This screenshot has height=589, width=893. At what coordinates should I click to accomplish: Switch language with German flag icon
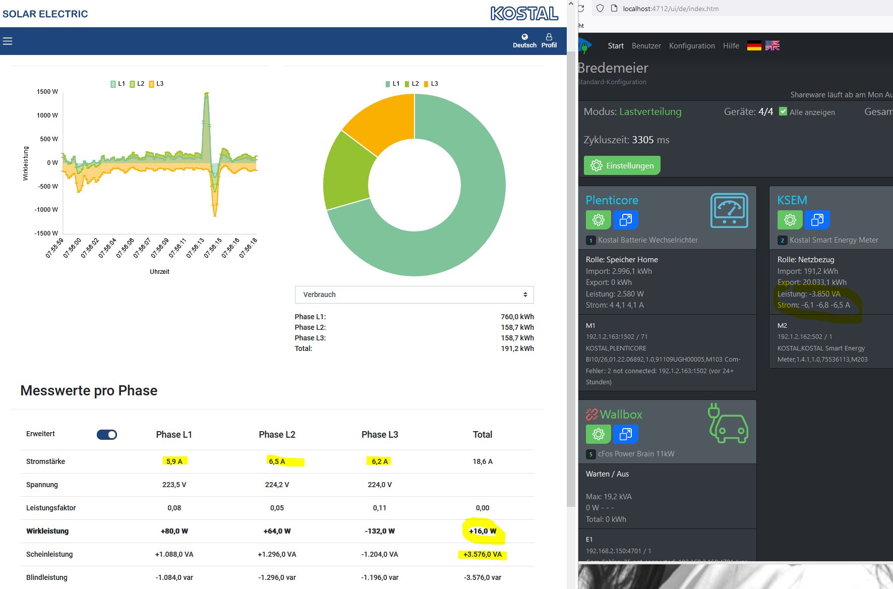(754, 46)
